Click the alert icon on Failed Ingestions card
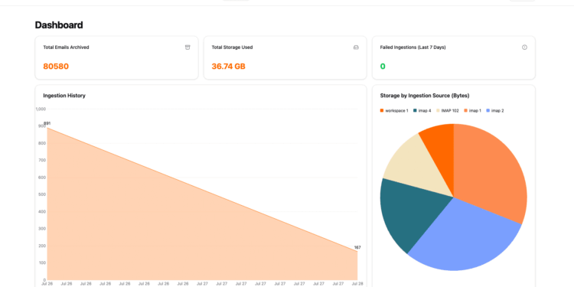The width and height of the screenshot is (574, 287). coord(524,47)
